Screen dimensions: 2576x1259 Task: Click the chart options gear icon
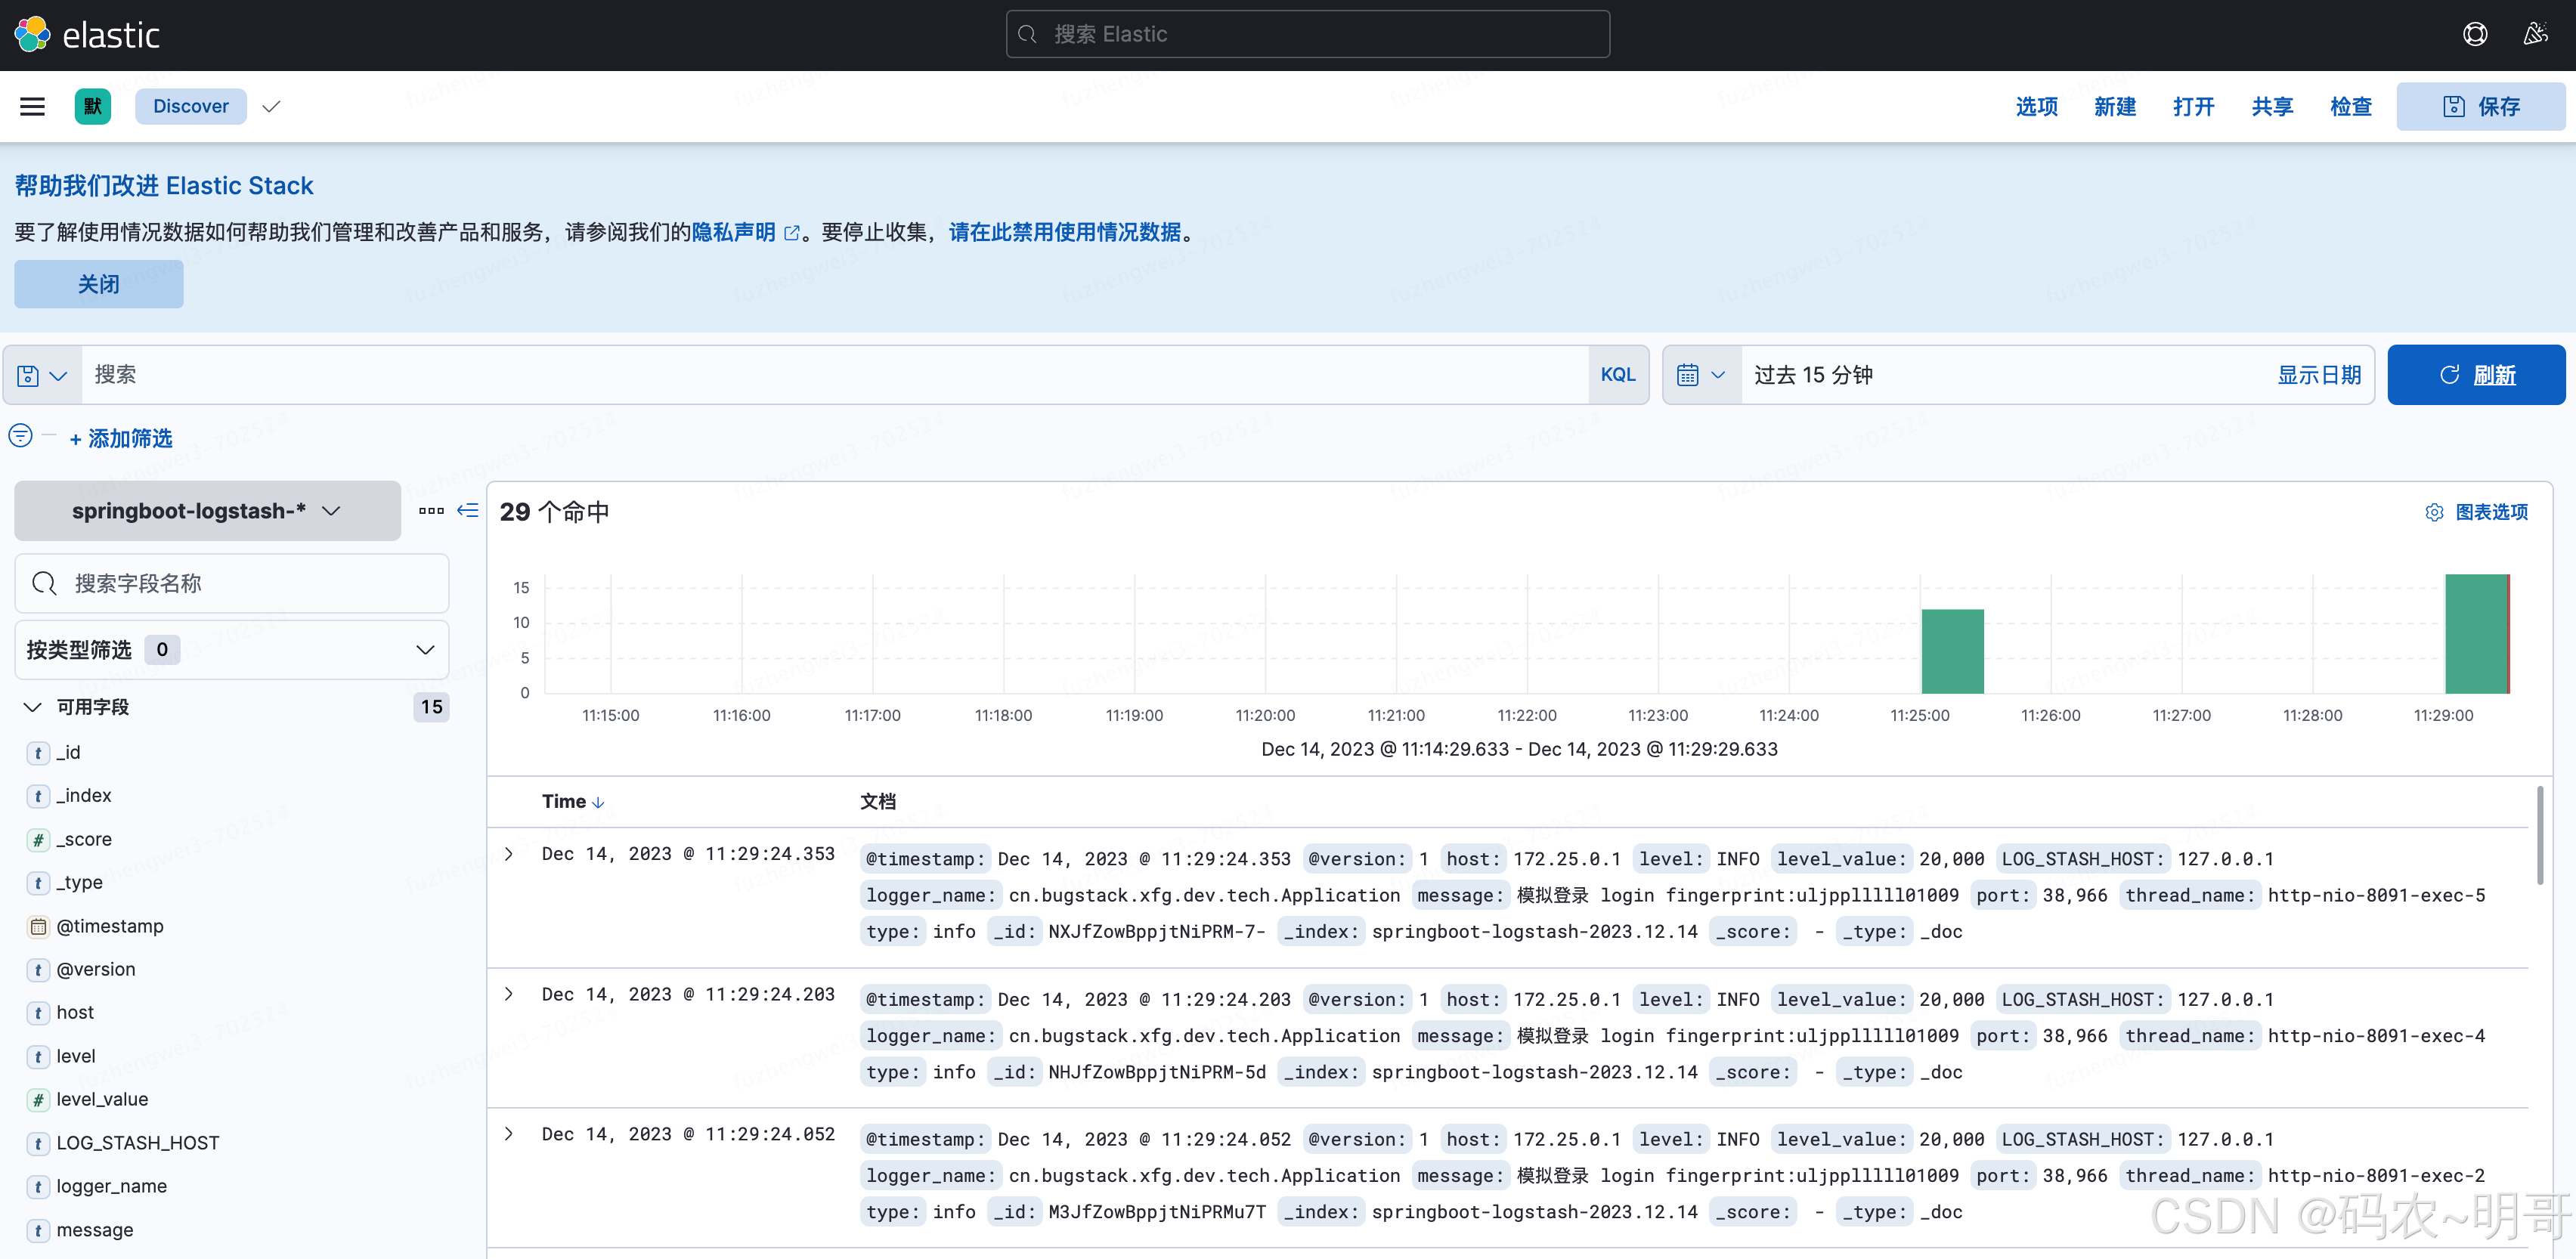pyautogui.click(x=2434, y=512)
